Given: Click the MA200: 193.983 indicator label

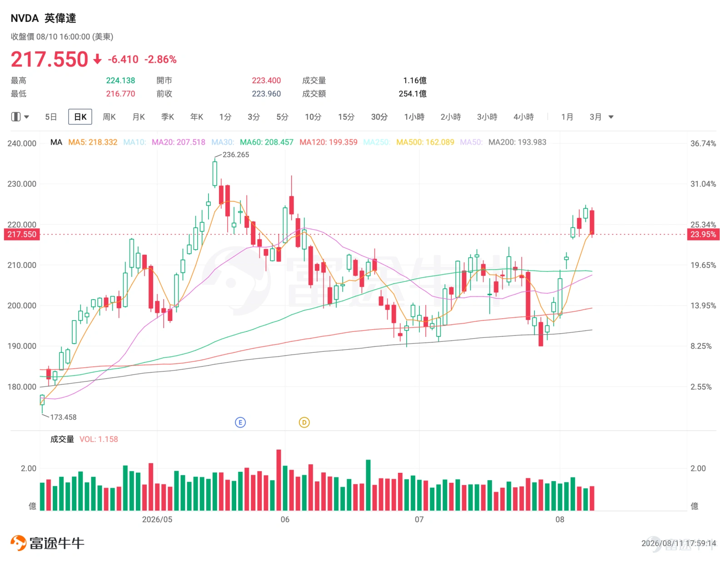Looking at the screenshot, I should tap(518, 142).
